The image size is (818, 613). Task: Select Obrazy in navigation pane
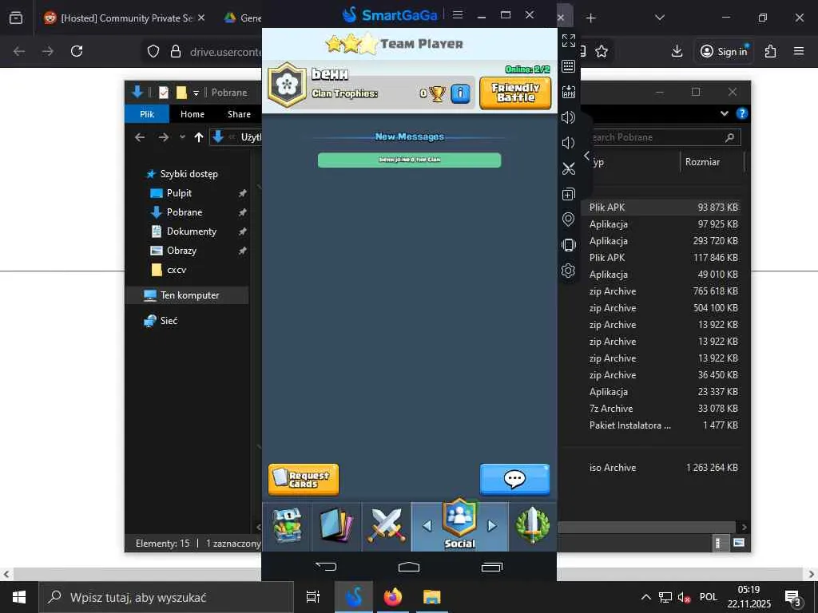pyautogui.click(x=181, y=251)
